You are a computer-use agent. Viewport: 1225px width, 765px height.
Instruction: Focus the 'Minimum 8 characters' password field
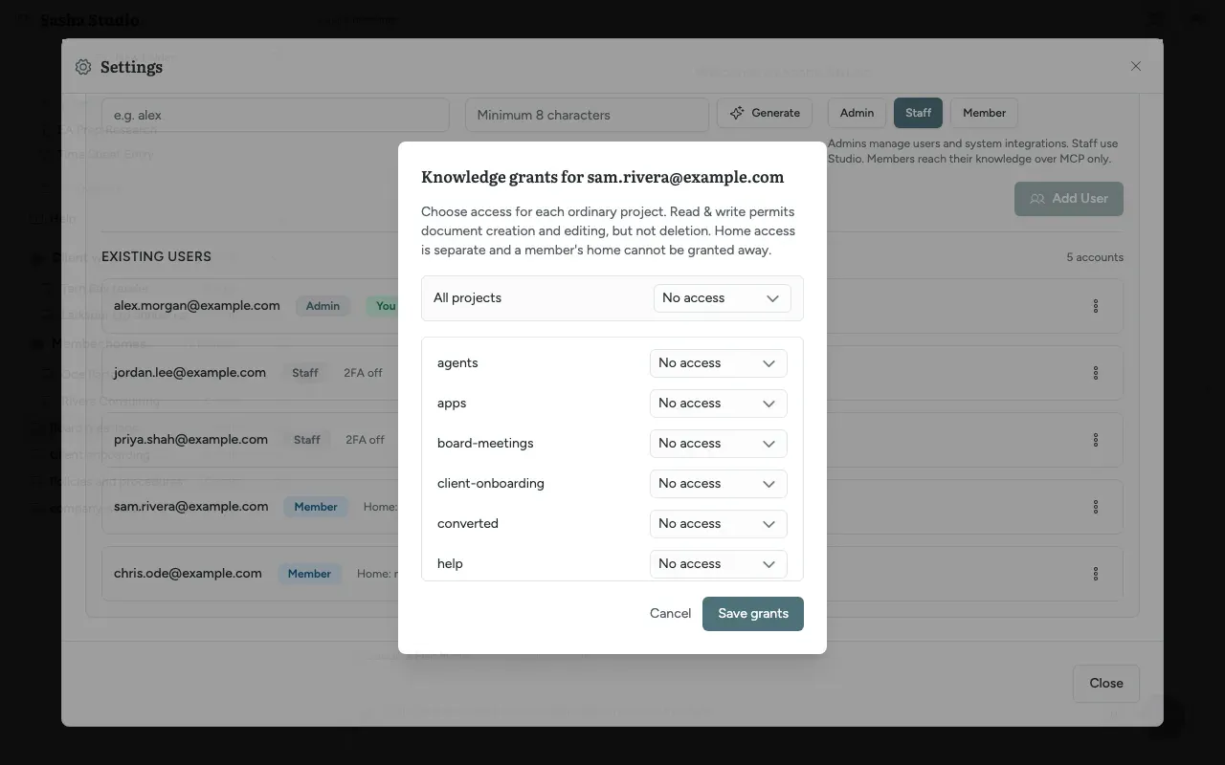coord(587,115)
